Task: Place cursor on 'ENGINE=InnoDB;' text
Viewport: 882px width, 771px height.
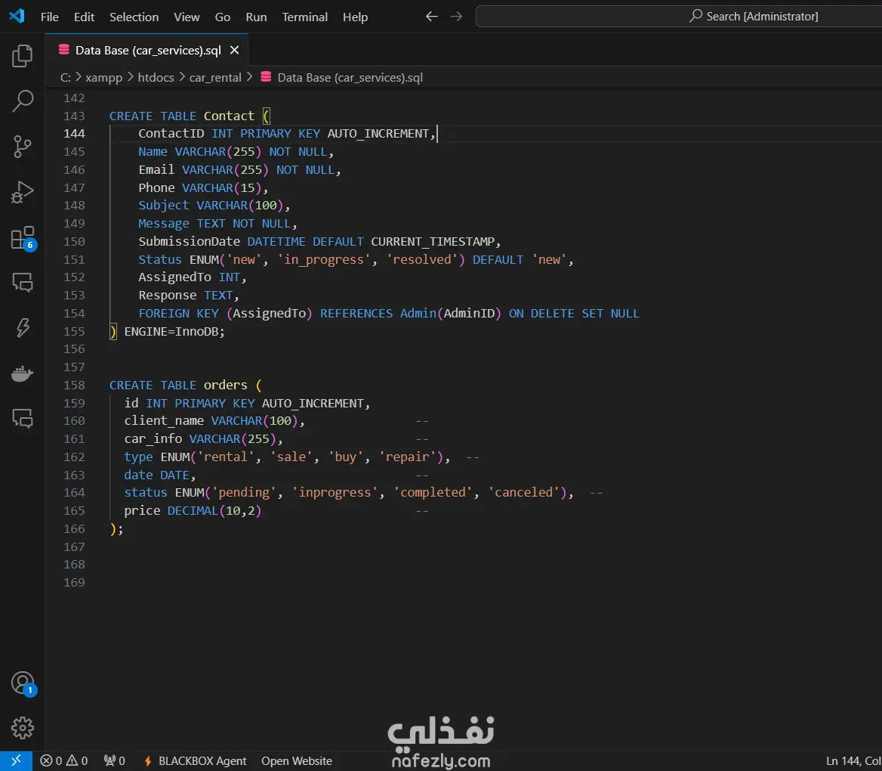Action: [x=174, y=331]
